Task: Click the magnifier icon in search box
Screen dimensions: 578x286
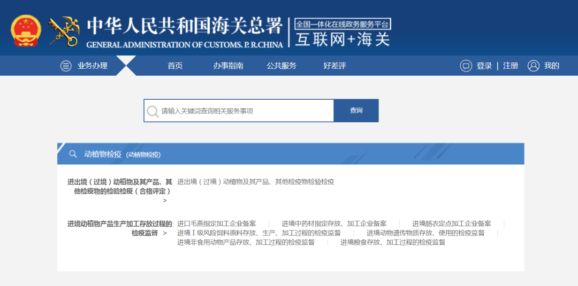Action: tap(153, 111)
